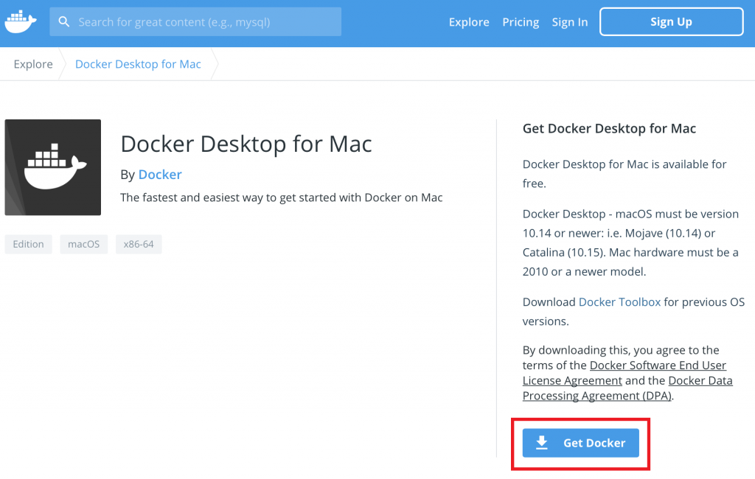The image size is (755, 479).
Task: Select the x86-64 tag
Action: coord(139,244)
